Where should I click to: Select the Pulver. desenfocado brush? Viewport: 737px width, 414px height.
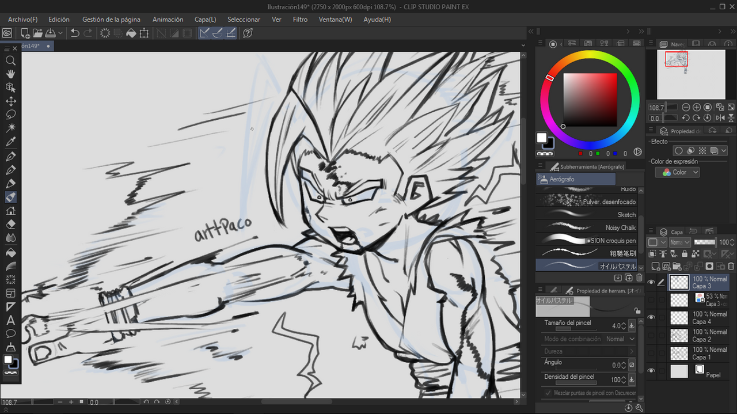(586, 202)
